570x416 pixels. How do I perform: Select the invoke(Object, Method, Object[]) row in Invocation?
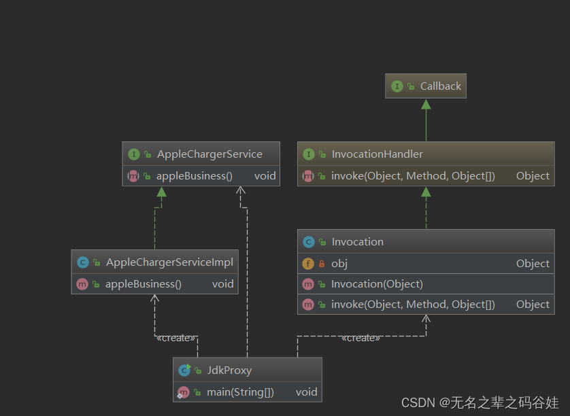(408, 304)
